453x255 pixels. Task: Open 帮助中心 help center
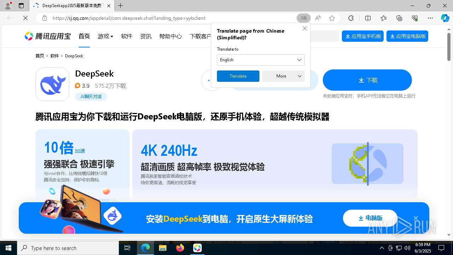coord(171,36)
